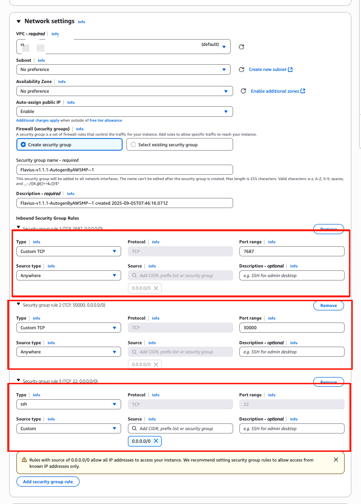Image resolution: width=361 pixels, height=504 pixels.
Task: Click refresh icon beside Availability Zone
Action: click(x=243, y=91)
